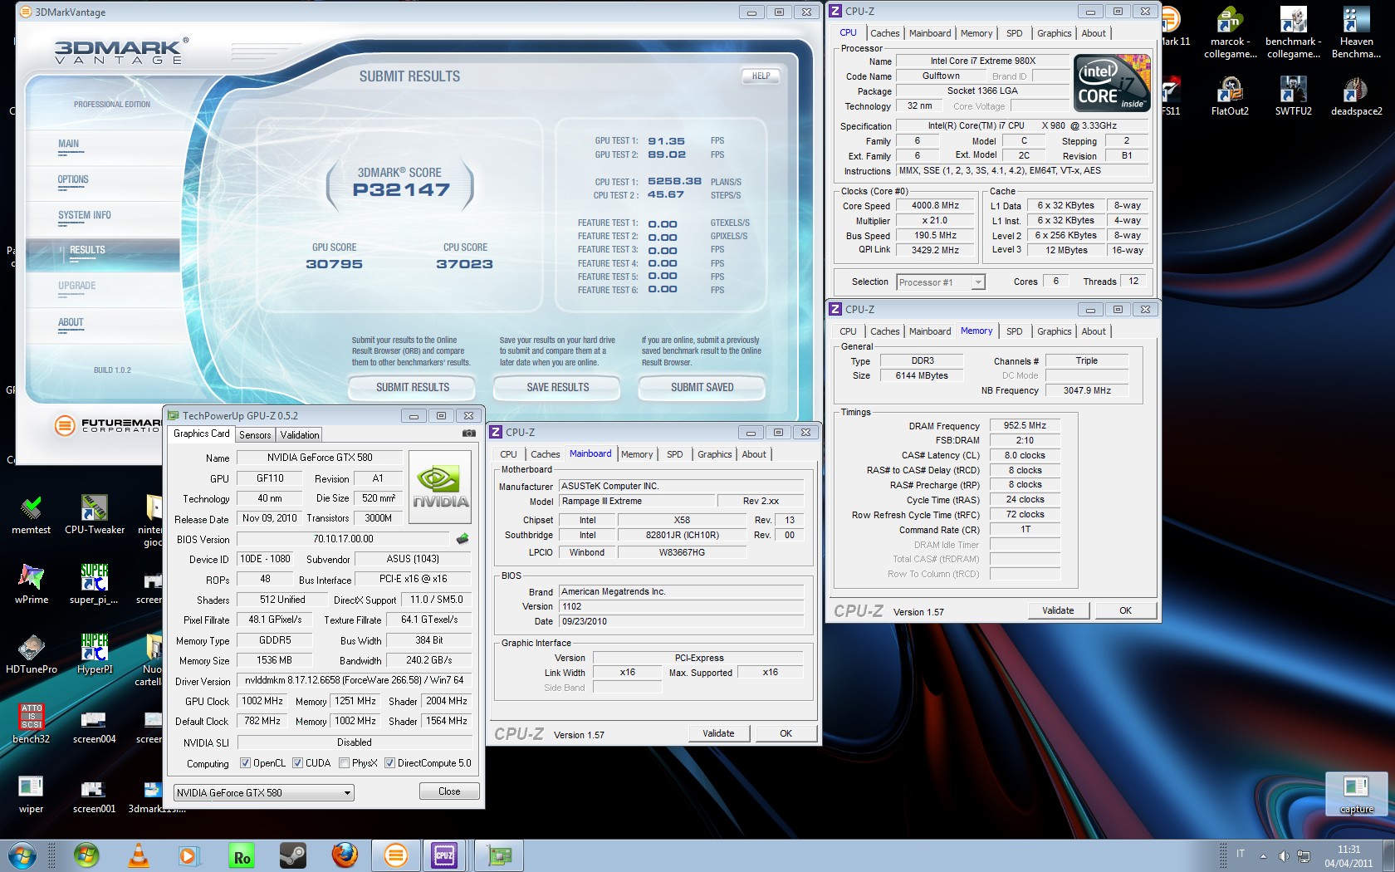Open the screen001 file on desktop
The image size is (1395, 872).
coord(94,796)
